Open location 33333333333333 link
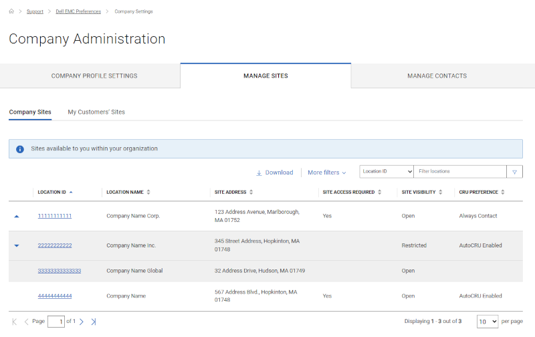Image resolution: width=535 pixels, height=337 pixels. [x=60, y=271]
